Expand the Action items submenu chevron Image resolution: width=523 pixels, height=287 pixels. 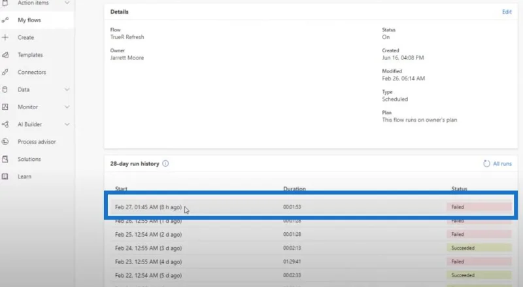click(x=67, y=3)
